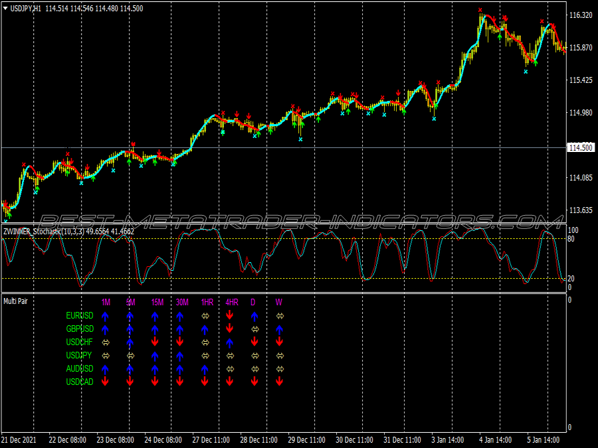Click the 21 Dec 2021 date label
The image size is (598, 448).
pyautogui.click(x=19, y=439)
